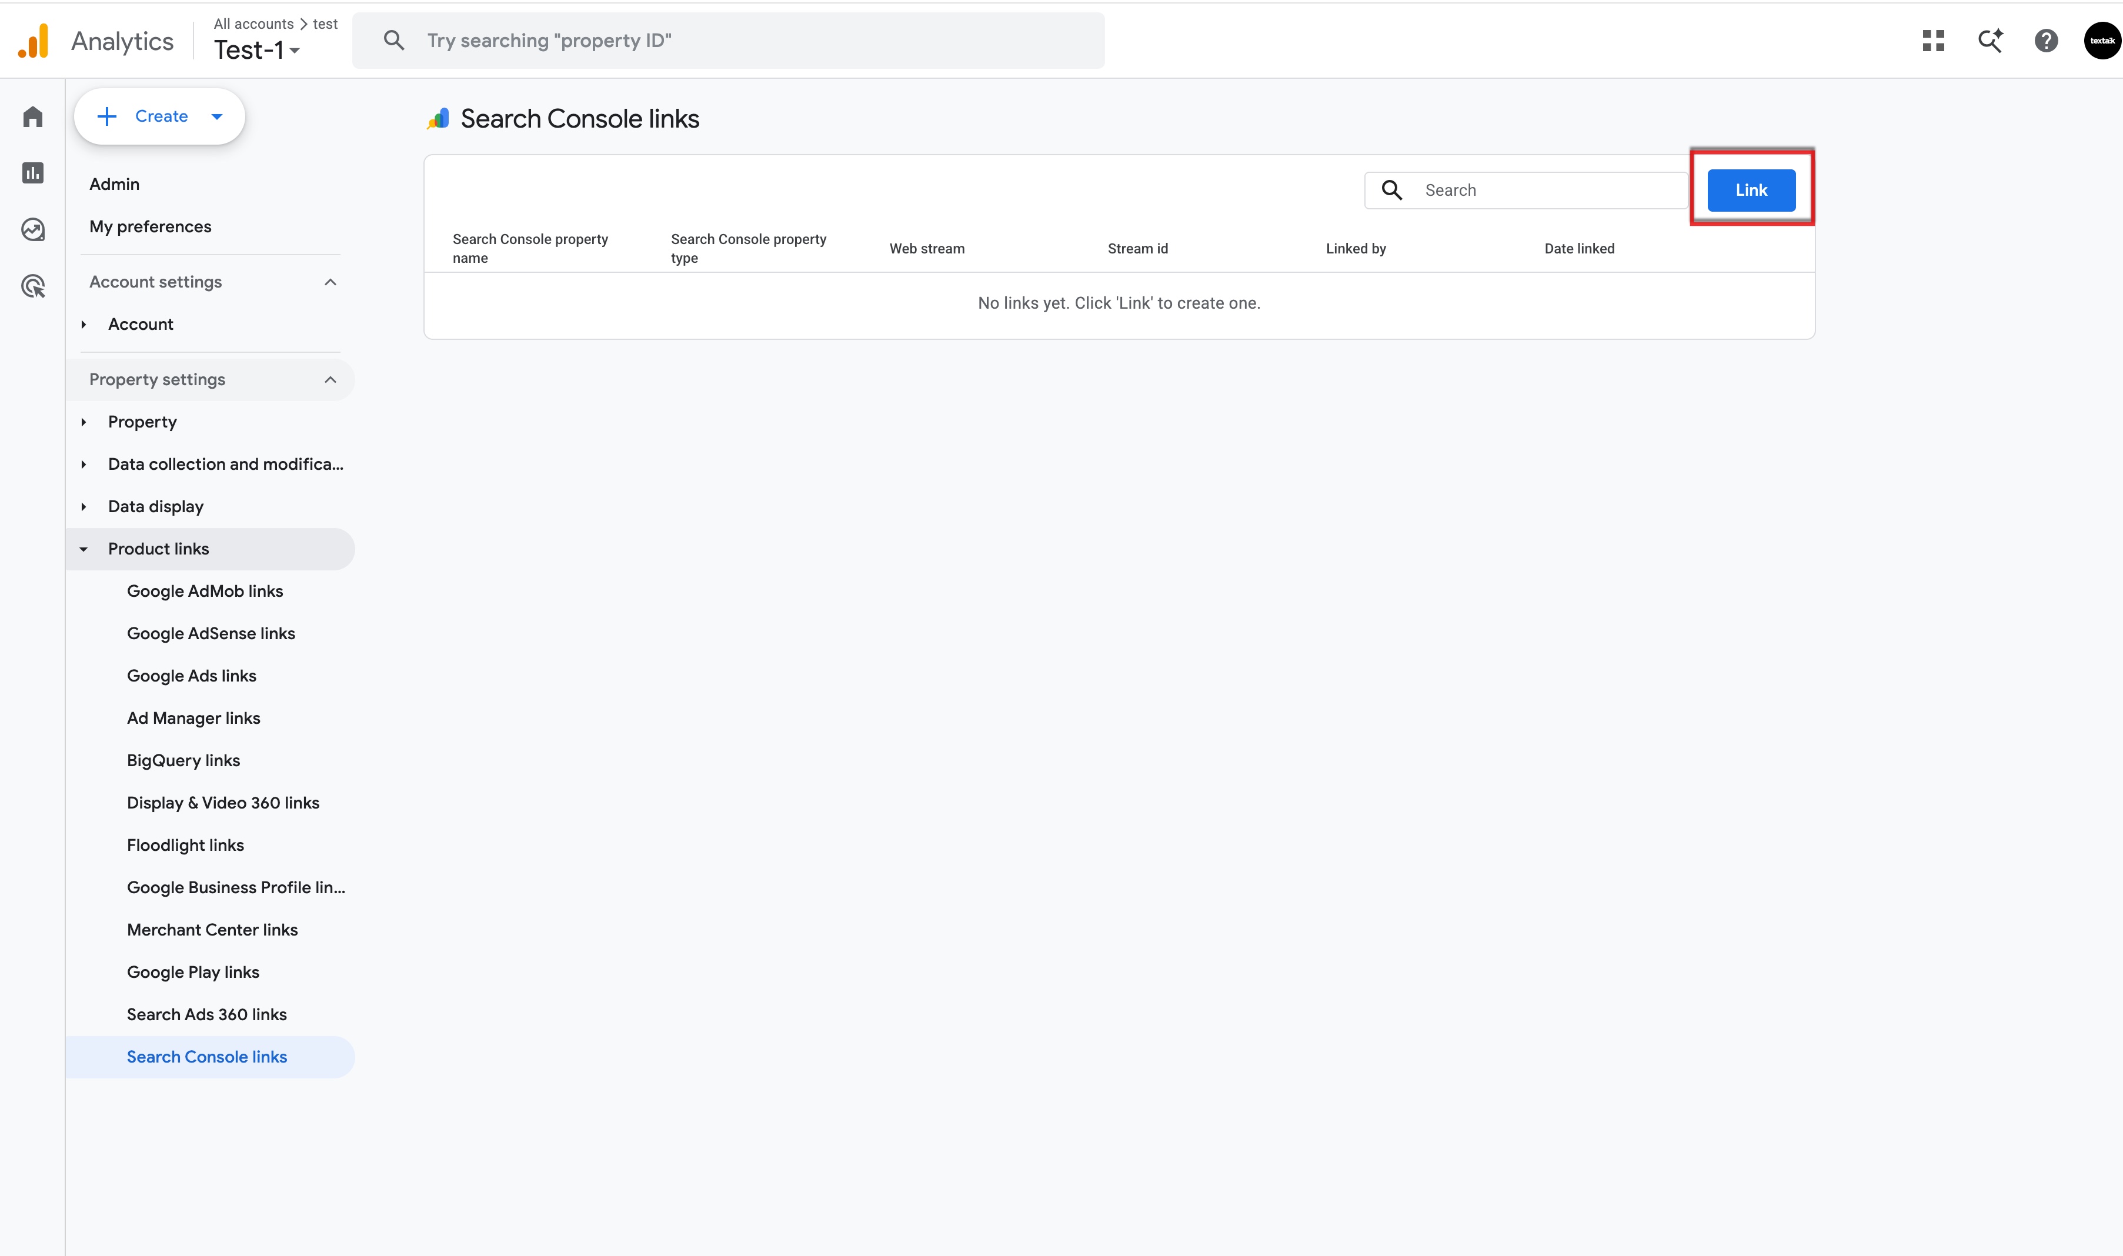Viewport: 2123px width, 1256px height.
Task: Open the Create dropdown arrow
Action: coord(216,117)
